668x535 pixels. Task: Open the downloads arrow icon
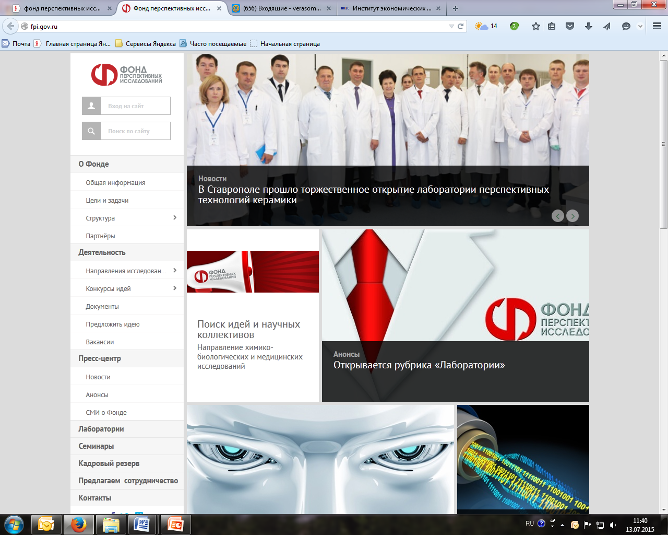589,26
